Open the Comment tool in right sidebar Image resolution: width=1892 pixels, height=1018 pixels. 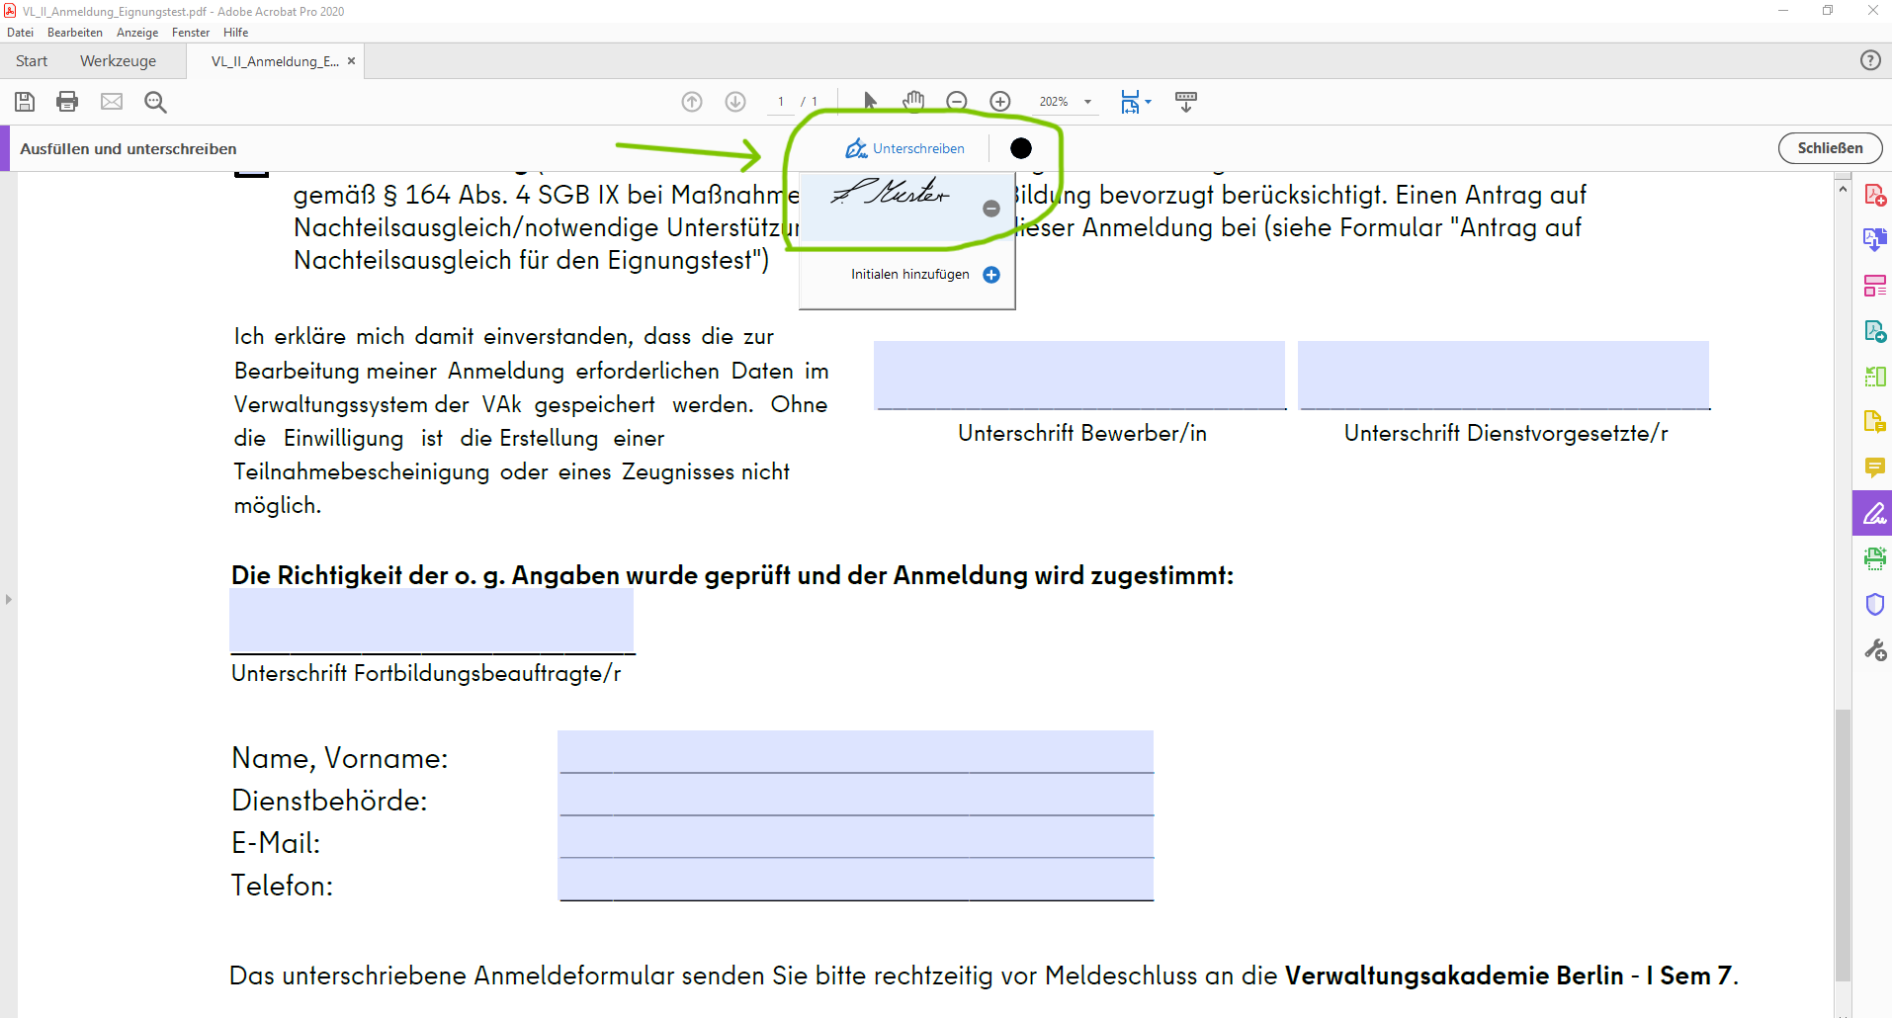click(1874, 467)
